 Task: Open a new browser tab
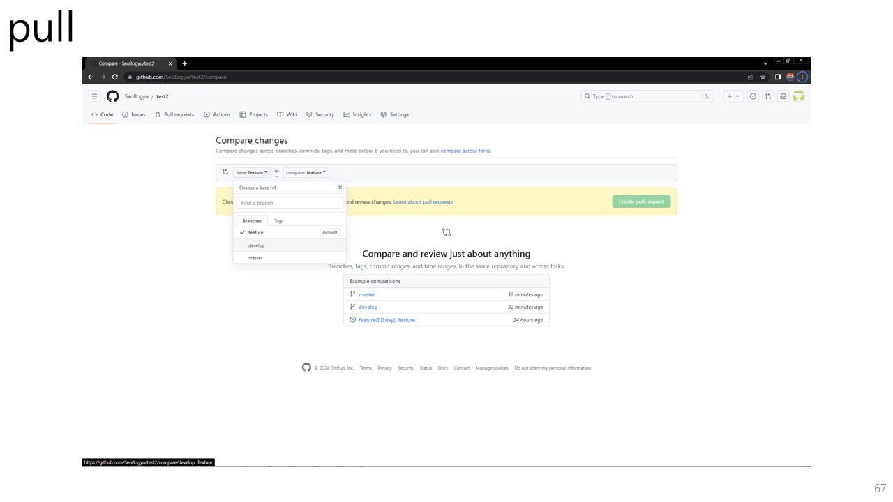(185, 63)
